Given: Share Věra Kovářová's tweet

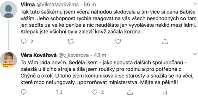Looking at the screenshot, I should coord(129,92).
